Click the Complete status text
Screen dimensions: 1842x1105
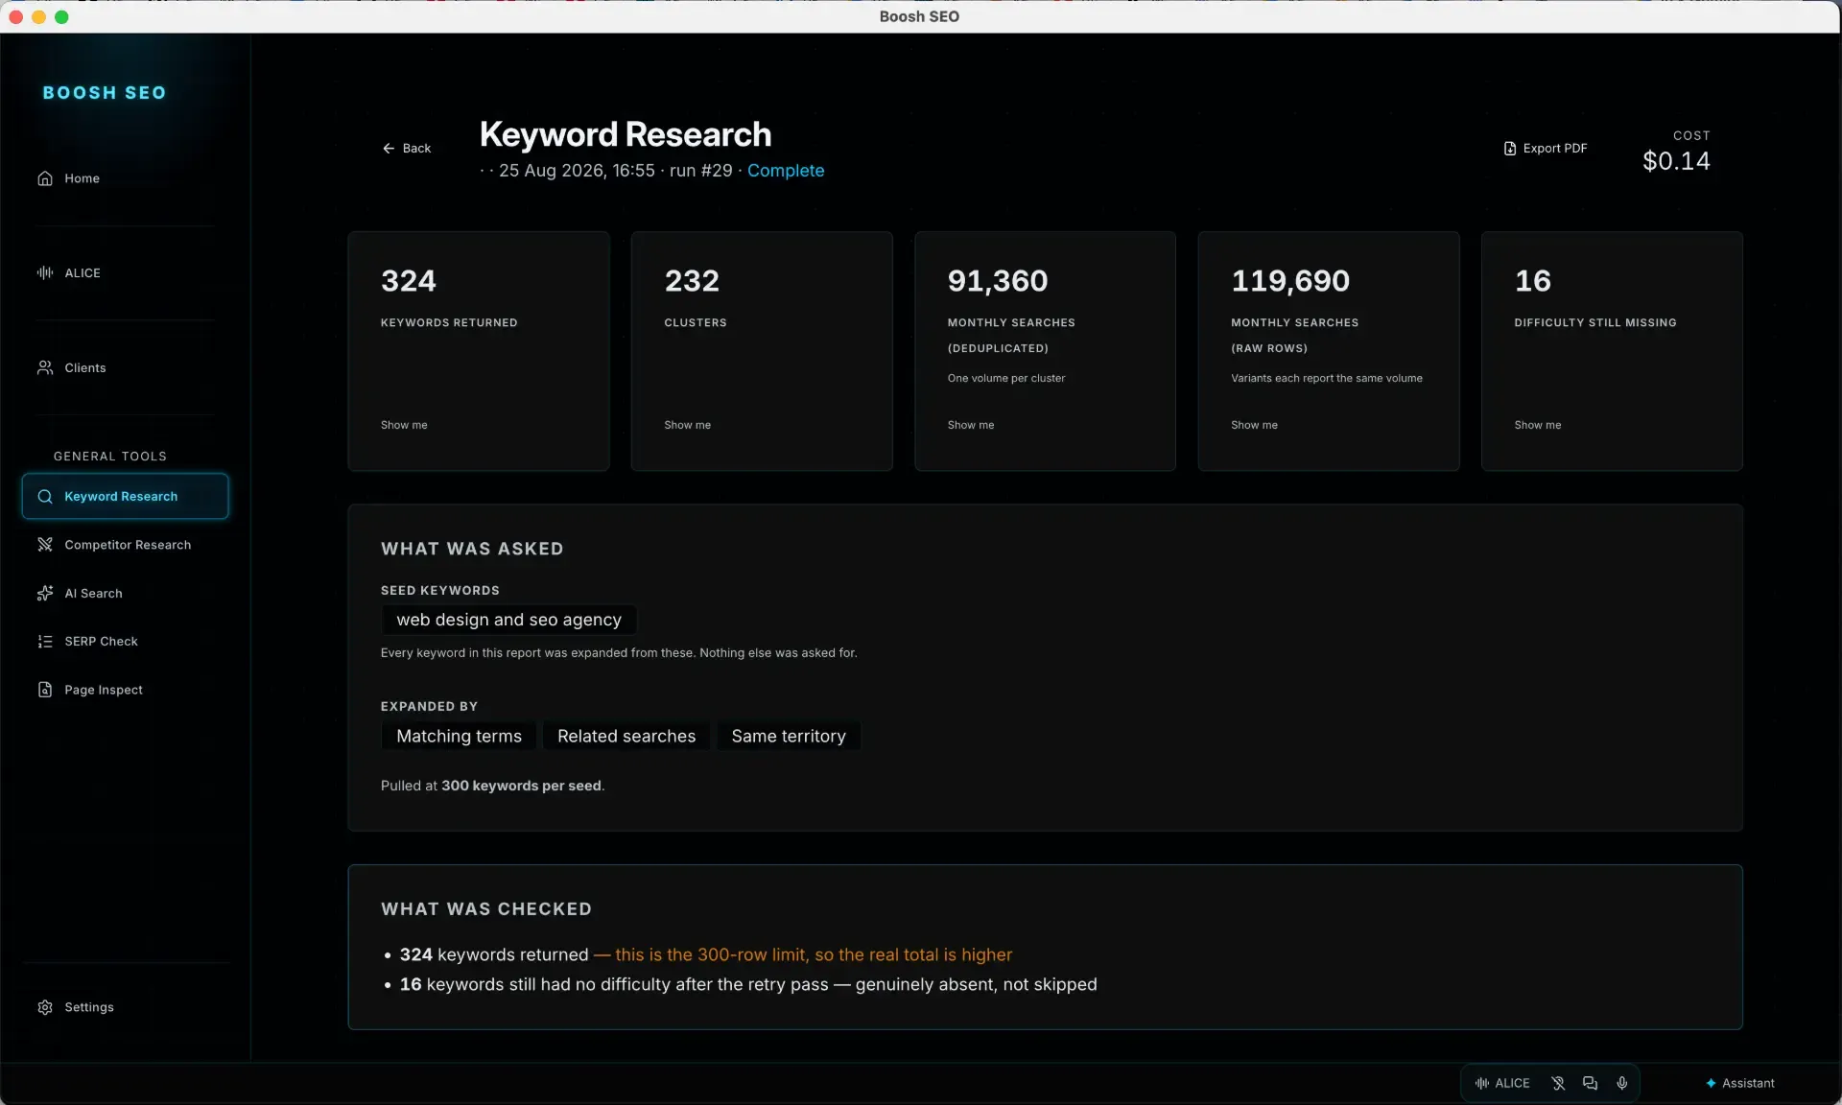786,171
